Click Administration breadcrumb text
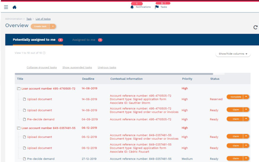The image size is (259, 162). 14,19
